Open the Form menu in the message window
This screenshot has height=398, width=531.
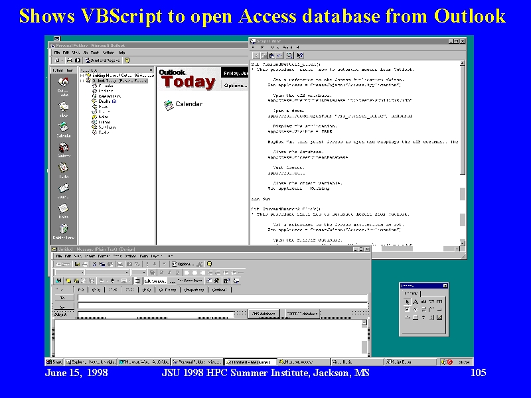(x=144, y=256)
